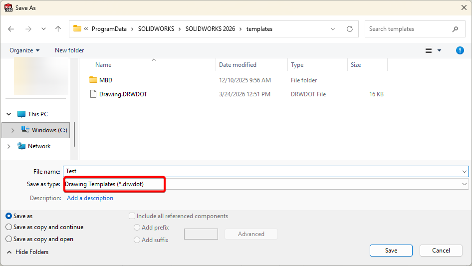
Task: Click the Add a description link
Action: (90, 198)
